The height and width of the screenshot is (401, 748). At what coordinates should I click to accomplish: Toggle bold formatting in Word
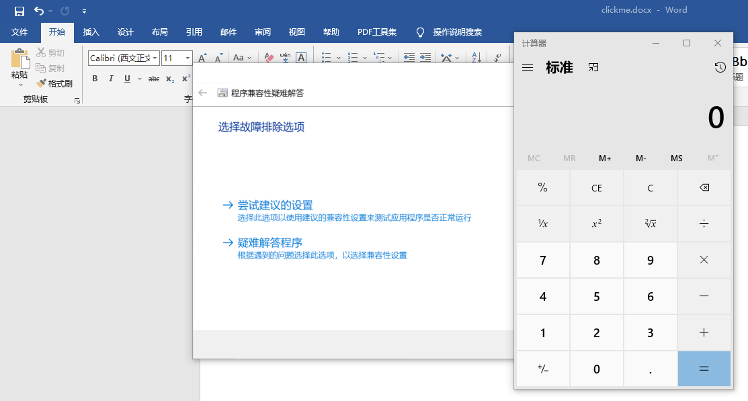(95, 79)
